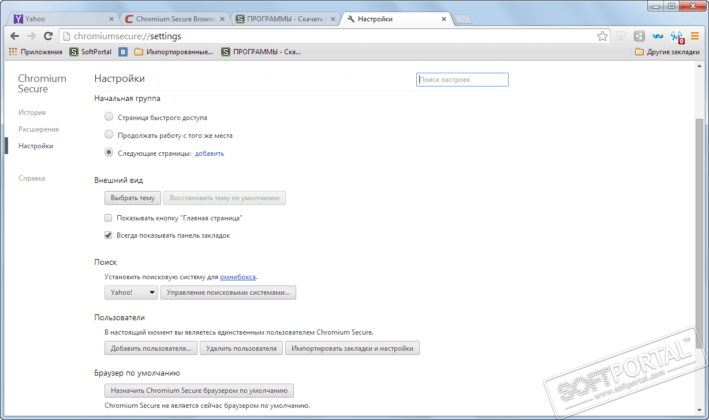
Task: Uncheck Всегда показывать панель закладок
Action: pyautogui.click(x=109, y=235)
